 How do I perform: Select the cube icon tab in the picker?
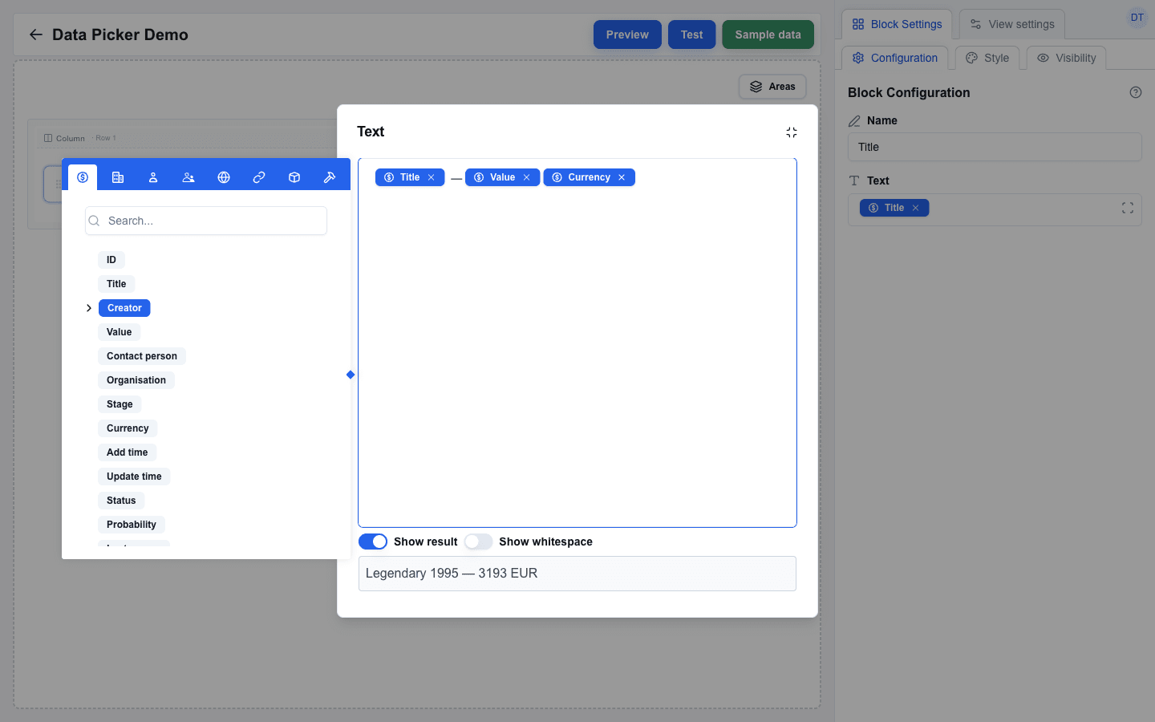tap(294, 177)
